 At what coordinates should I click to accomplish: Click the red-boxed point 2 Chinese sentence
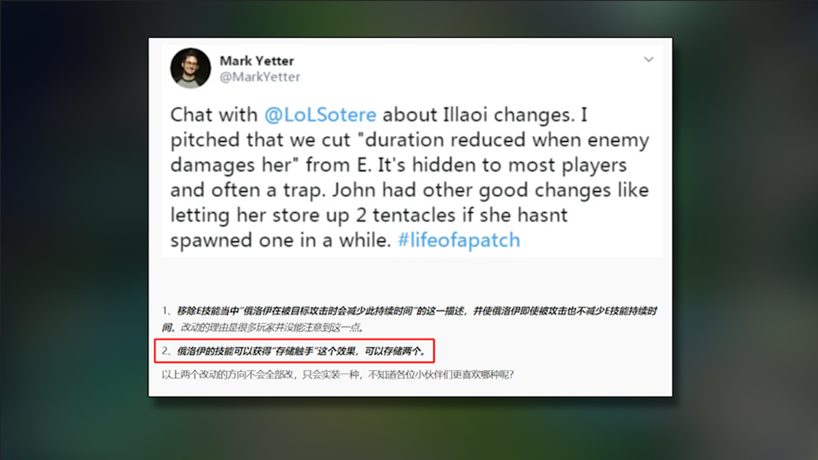(x=302, y=351)
